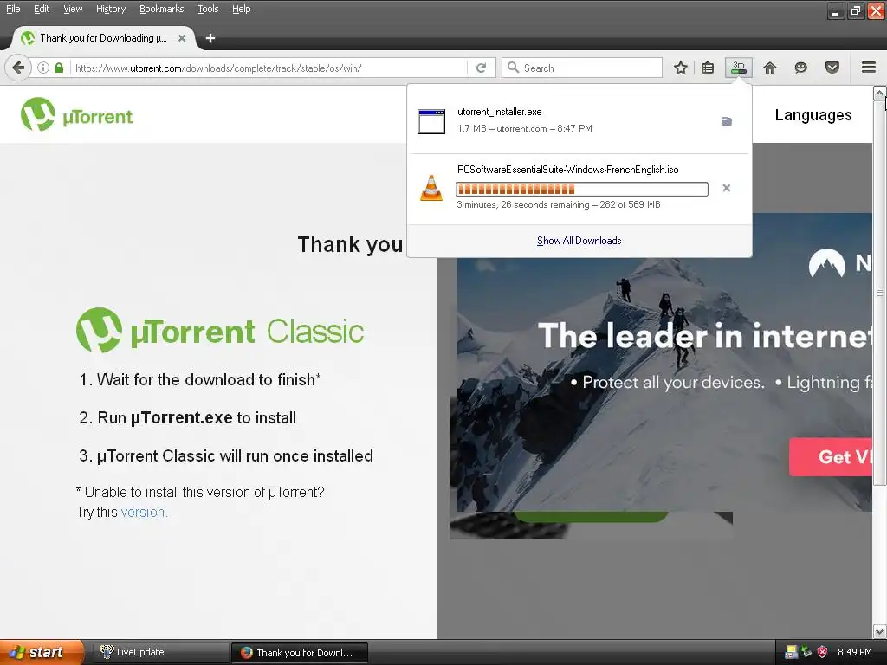Click the 8:49 PM taskbar clock
Image resolution: width=887 pixels, height=665 pixels.
[x=854, y=652]
